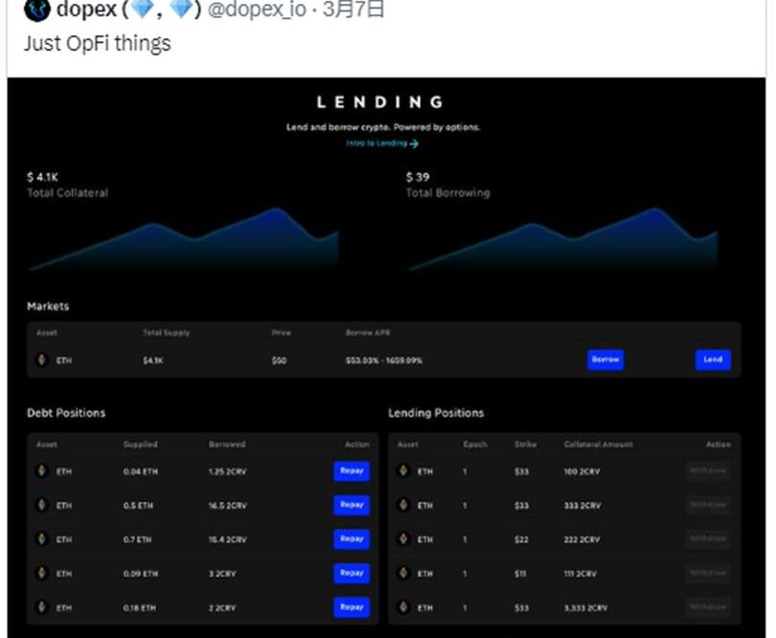Click the "$11" strike value
This screenshot has height=638, width=776.
521,574
